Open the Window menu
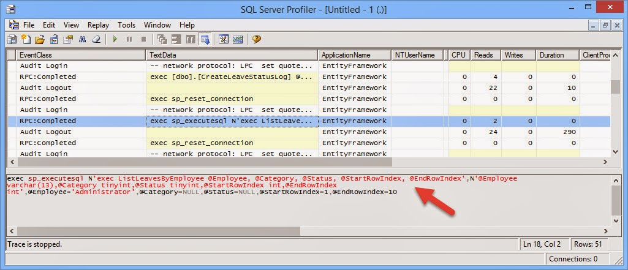 coord(157,25)
